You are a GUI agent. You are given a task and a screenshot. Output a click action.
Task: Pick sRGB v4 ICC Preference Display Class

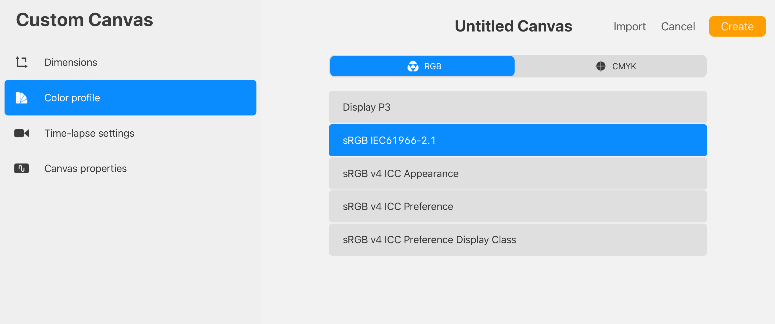[518, 239]
